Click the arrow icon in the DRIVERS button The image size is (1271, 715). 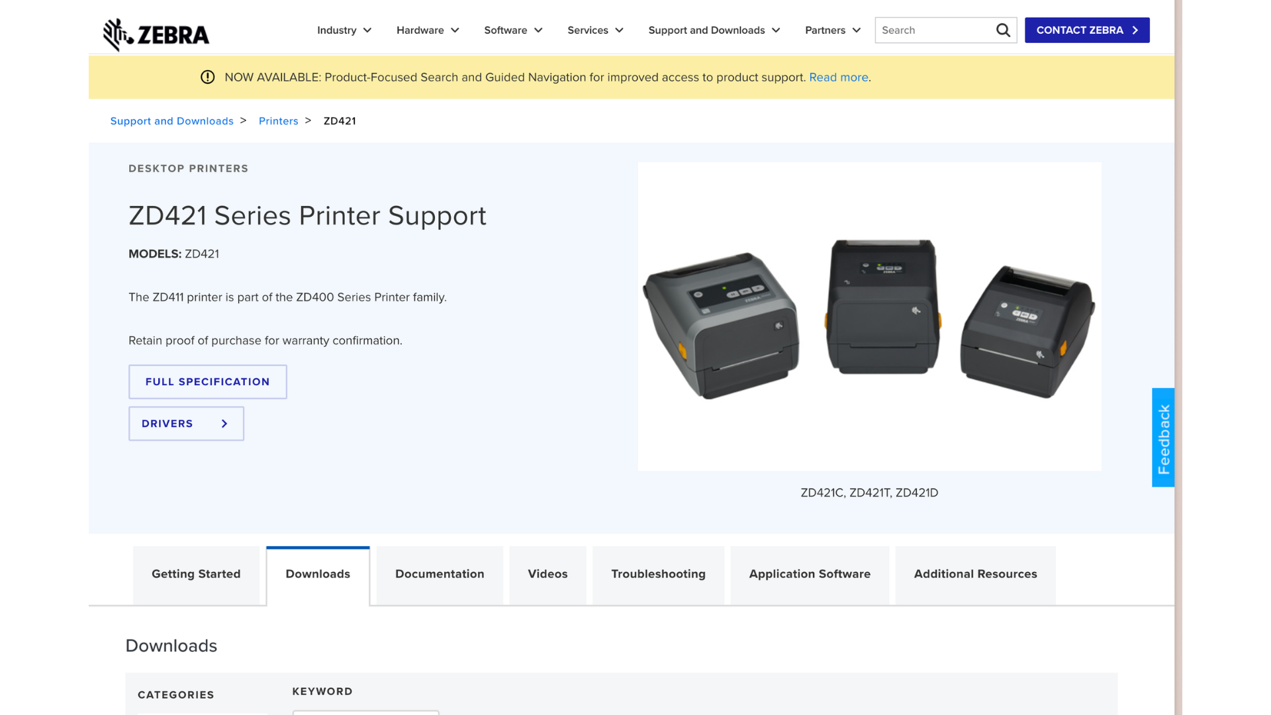[x=224, y=424]
